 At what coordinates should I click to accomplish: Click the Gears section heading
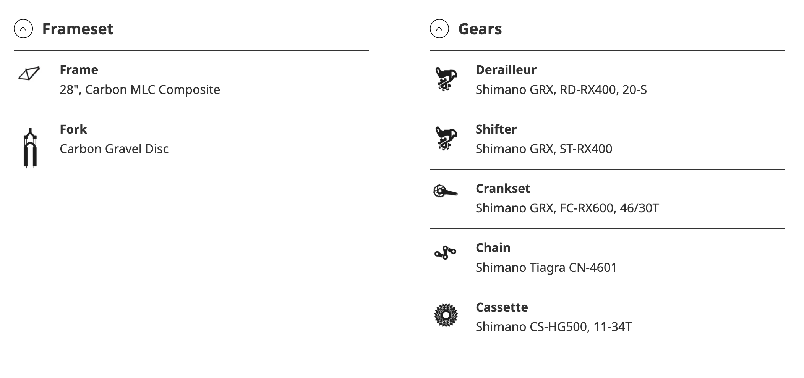tap(480, 29)
